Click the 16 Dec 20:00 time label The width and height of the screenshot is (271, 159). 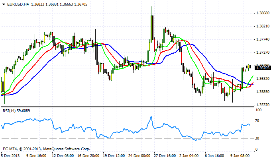click(x=88, y=155)
